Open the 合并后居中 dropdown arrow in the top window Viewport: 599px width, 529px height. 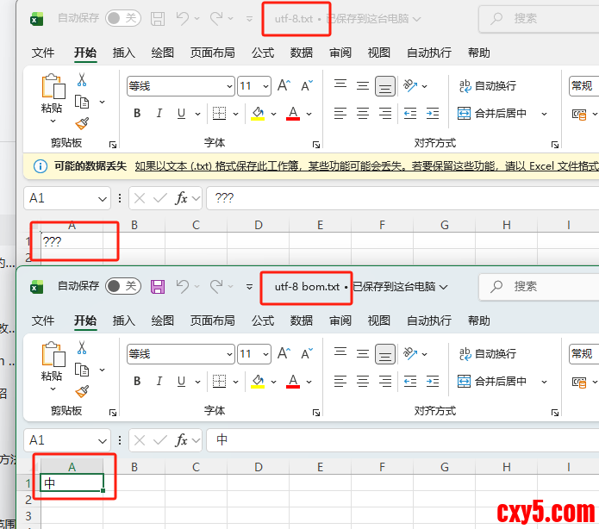tap(544, 114)
